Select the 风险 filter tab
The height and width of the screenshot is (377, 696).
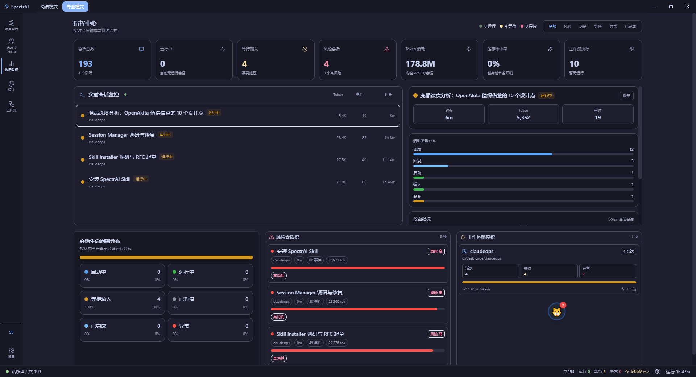click(x=568, y=26)
